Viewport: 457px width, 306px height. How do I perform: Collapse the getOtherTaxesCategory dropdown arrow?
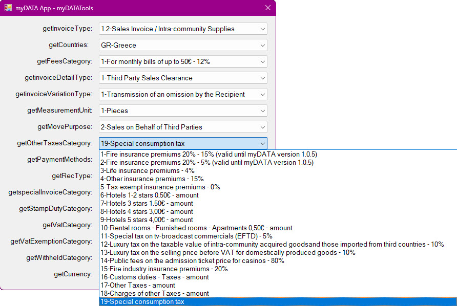262,144
